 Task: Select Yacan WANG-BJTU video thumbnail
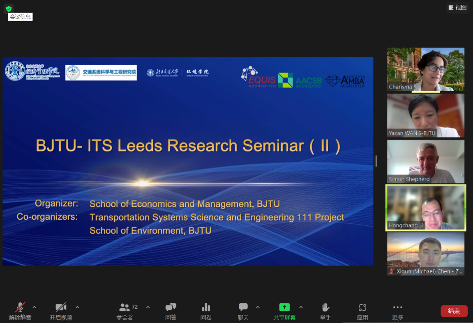(x=426, y=115)
